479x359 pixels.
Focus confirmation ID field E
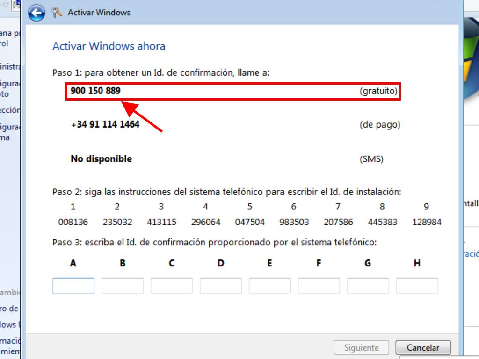point(270,286)
